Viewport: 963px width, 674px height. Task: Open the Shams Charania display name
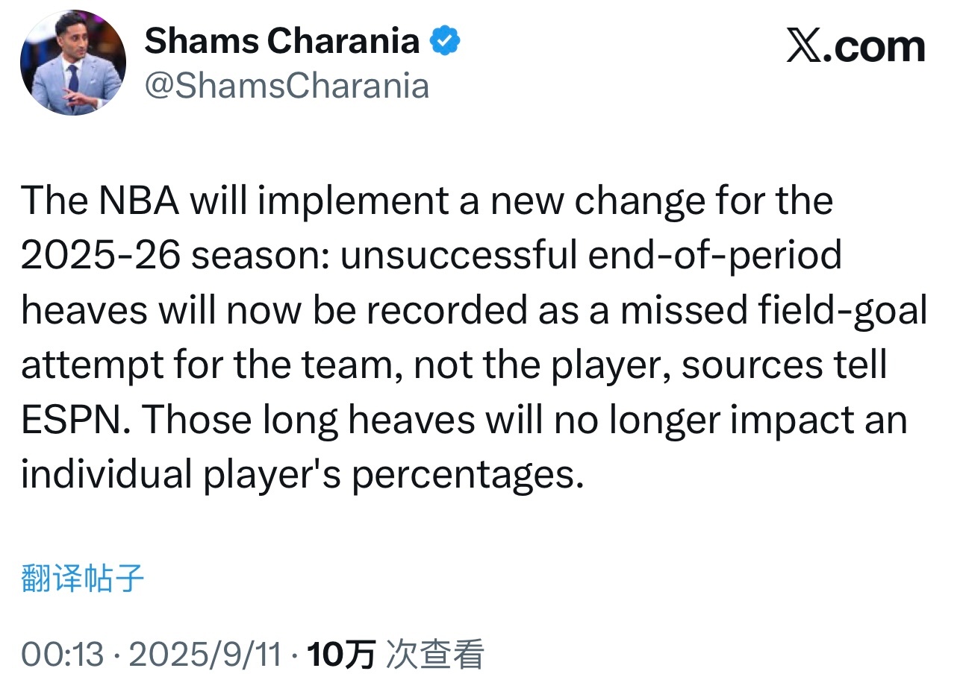tap(282, 40)
